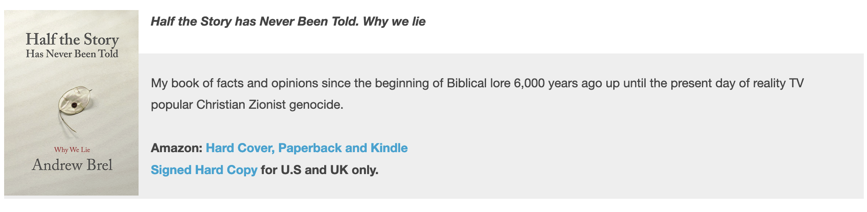Click the bold Amazon: label
Screen dimensions: 867x212
click(x=177, y=148)
